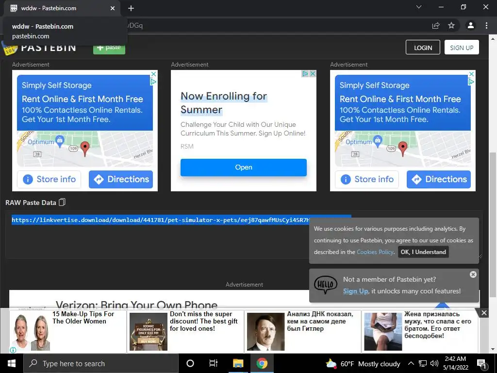Click Open button in RSM ad
The image size is (497, 373).
(244, 167)
